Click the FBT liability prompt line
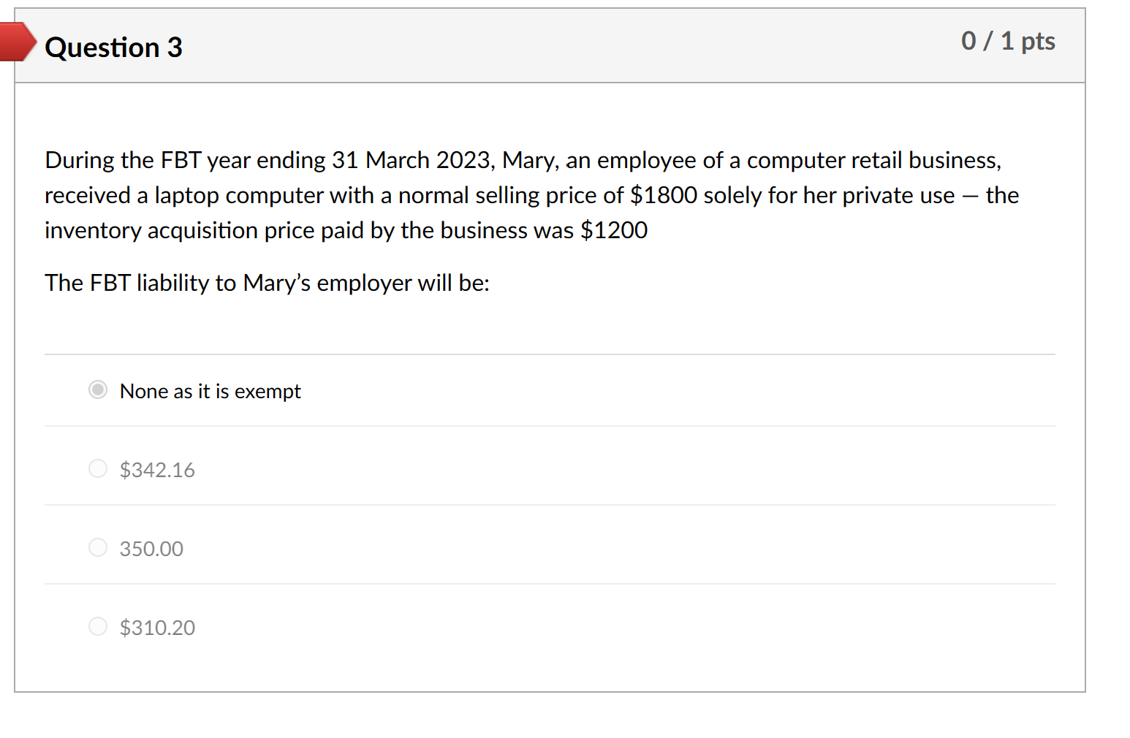1130x738 pixels. pyautogui.click(x=268, y=284)
